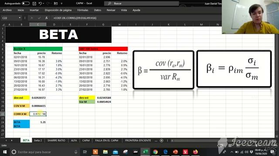Click the beta correlation formula image
The width and height of the screenshot is (279, 156).
click(234, 69)
